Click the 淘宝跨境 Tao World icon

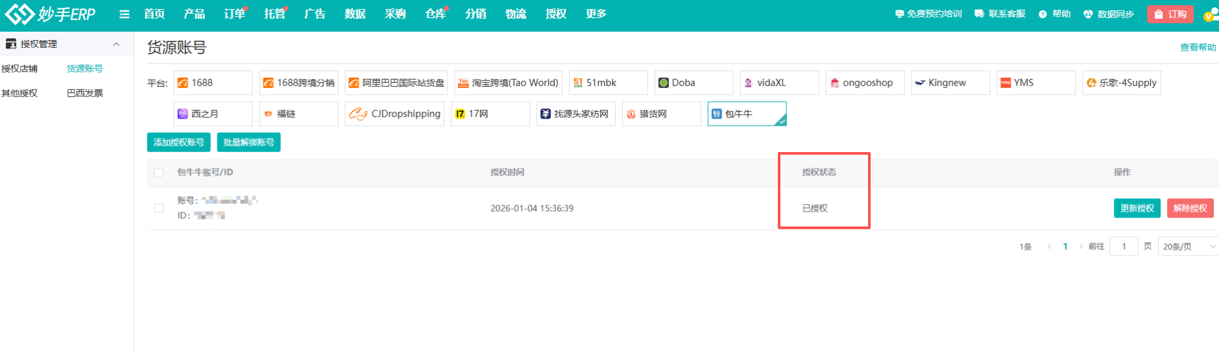[x=463, y=83]
